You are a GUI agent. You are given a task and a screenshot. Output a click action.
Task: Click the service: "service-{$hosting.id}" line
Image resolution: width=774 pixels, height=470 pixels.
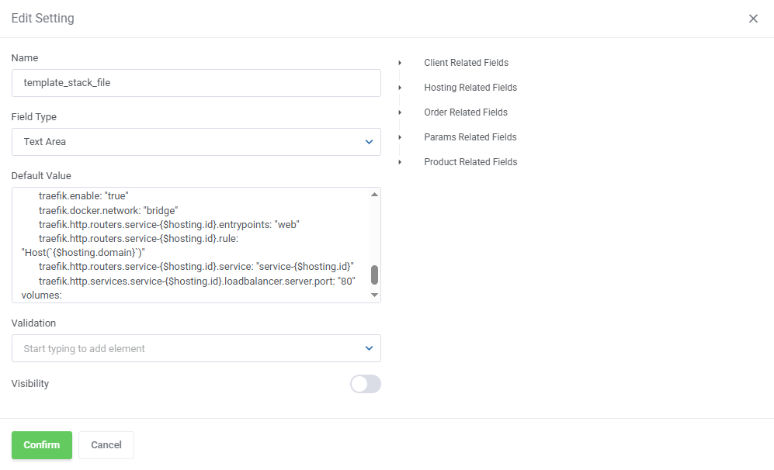196,267
